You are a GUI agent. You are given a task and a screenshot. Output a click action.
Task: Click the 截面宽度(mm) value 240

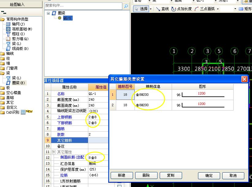tap(98, 99)
